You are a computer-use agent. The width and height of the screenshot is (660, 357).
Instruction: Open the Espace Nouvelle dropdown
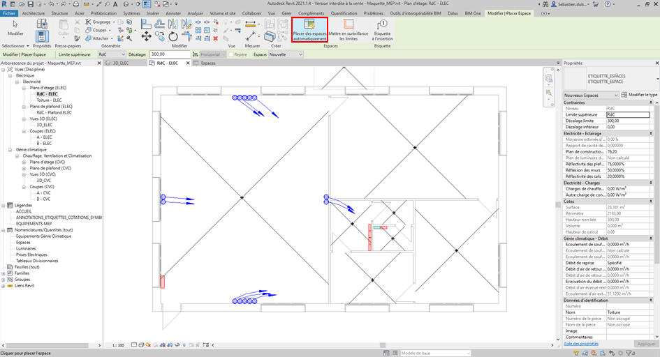click(x=300, y=54)
